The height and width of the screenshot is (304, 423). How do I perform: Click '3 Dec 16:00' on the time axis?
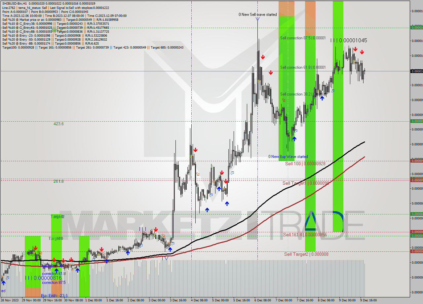click(x=178, y=300)
